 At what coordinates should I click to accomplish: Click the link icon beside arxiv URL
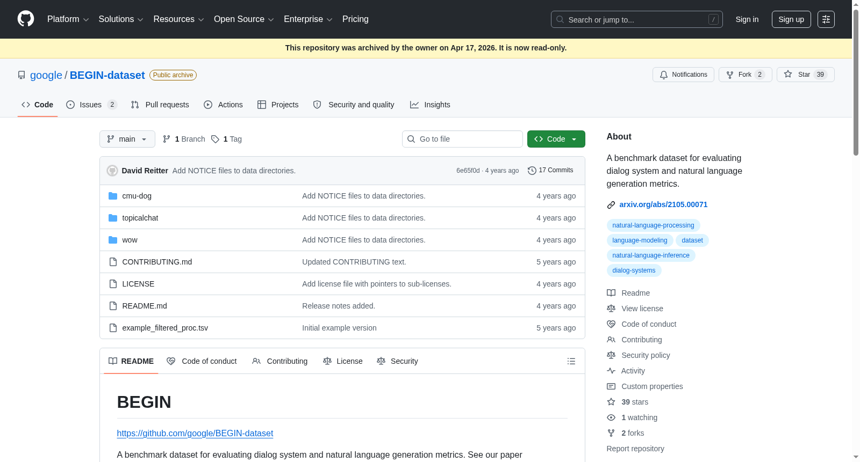pyautogui.click(x=611, y=205)
